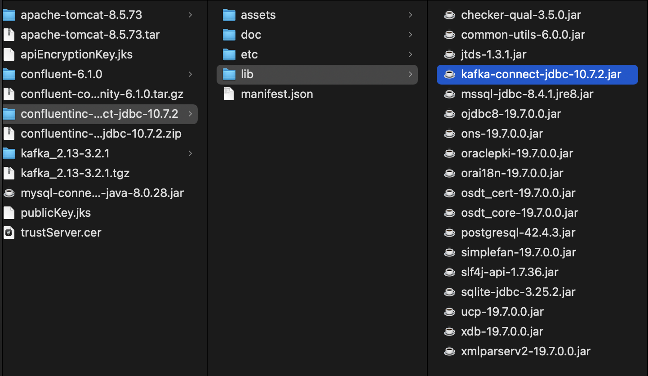Image resolution: width=648 pixels, height=376 pixels.
Task: Select ons-19.7.0.0.jar file name
Action: coord(502,134)
